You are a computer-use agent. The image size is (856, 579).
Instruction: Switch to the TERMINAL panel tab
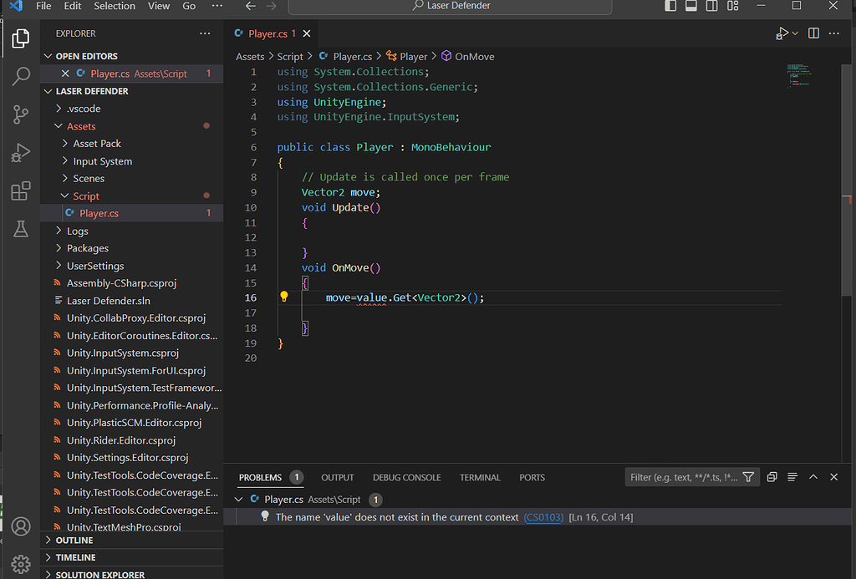[480, 478]
